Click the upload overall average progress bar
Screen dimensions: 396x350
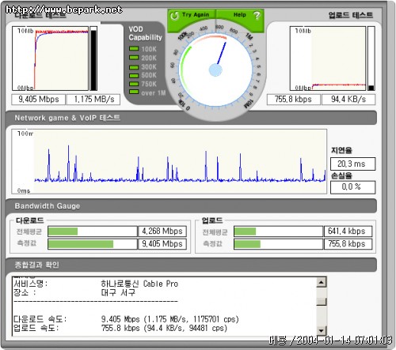point(279,231)
